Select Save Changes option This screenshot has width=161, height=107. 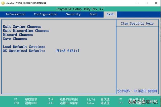15,39
